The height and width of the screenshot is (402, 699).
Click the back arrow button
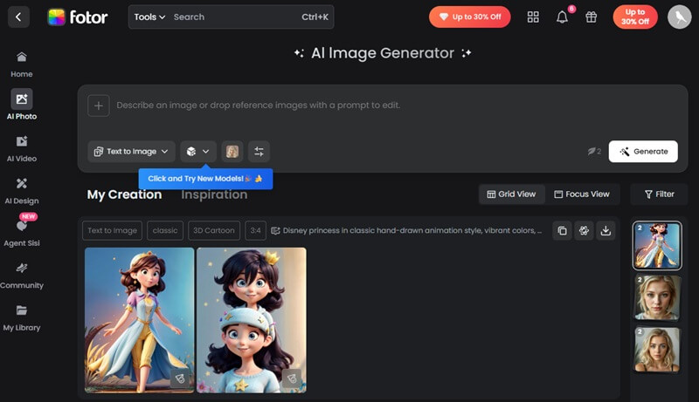pos(18,17)
